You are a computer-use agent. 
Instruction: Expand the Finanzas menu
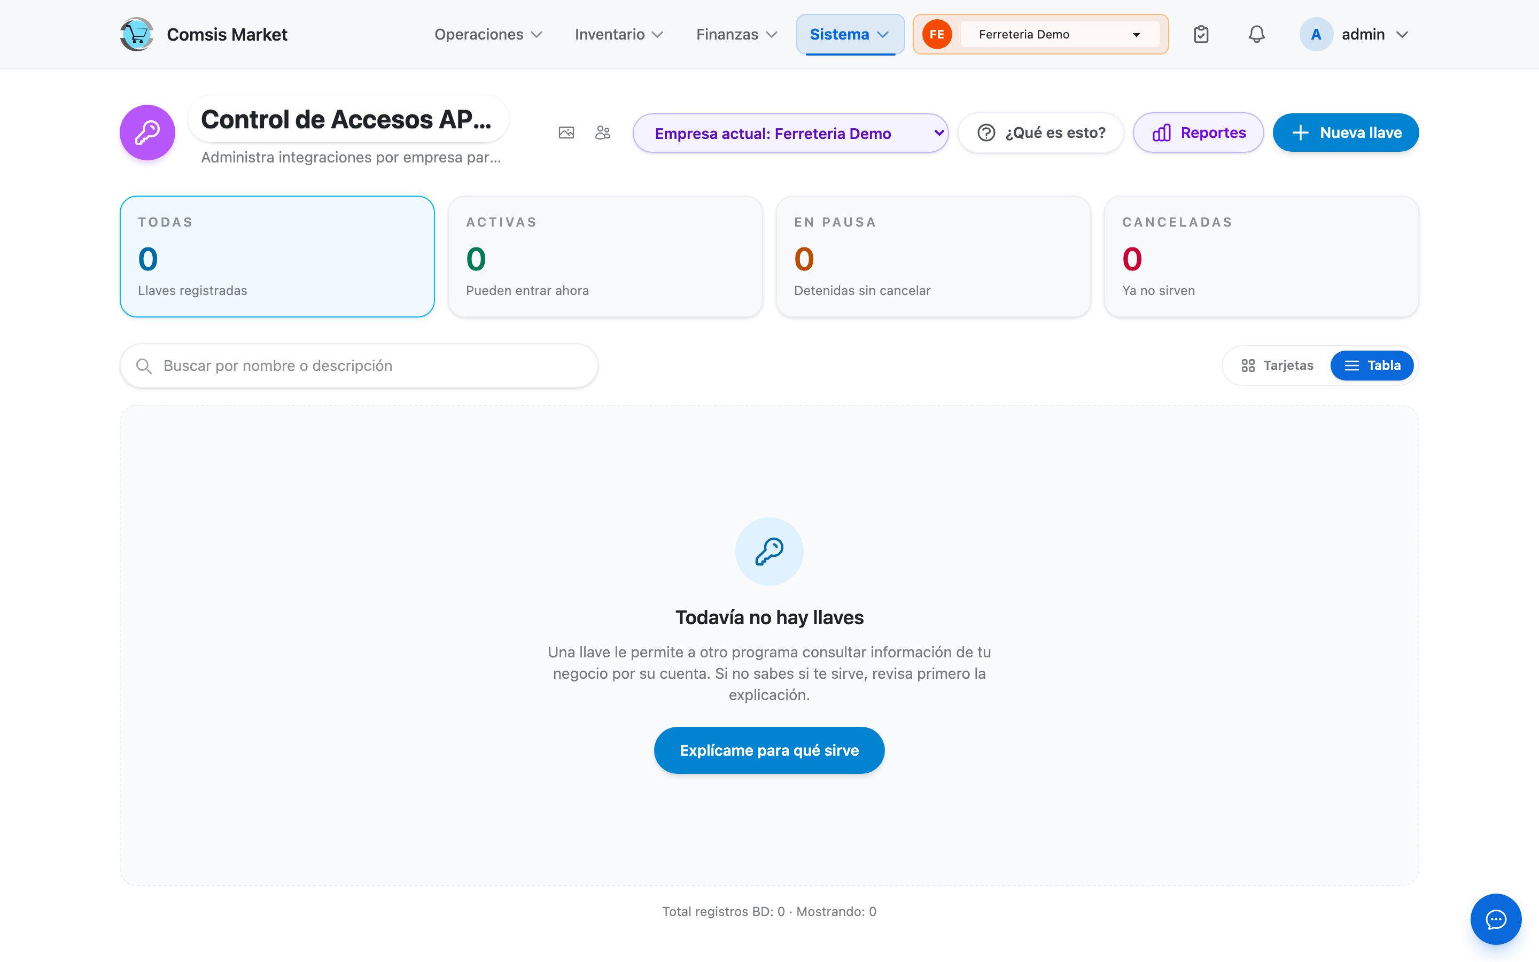tap(736, 34)
